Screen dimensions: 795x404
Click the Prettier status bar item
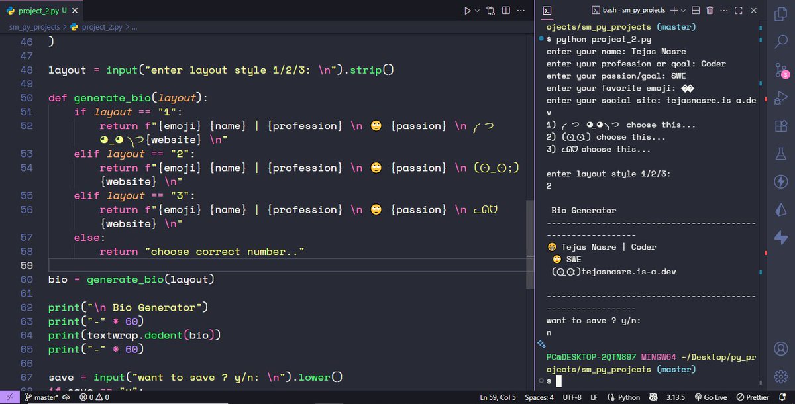point(752,397)
